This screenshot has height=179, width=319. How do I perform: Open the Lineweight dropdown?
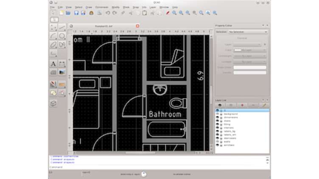[249, 55]
